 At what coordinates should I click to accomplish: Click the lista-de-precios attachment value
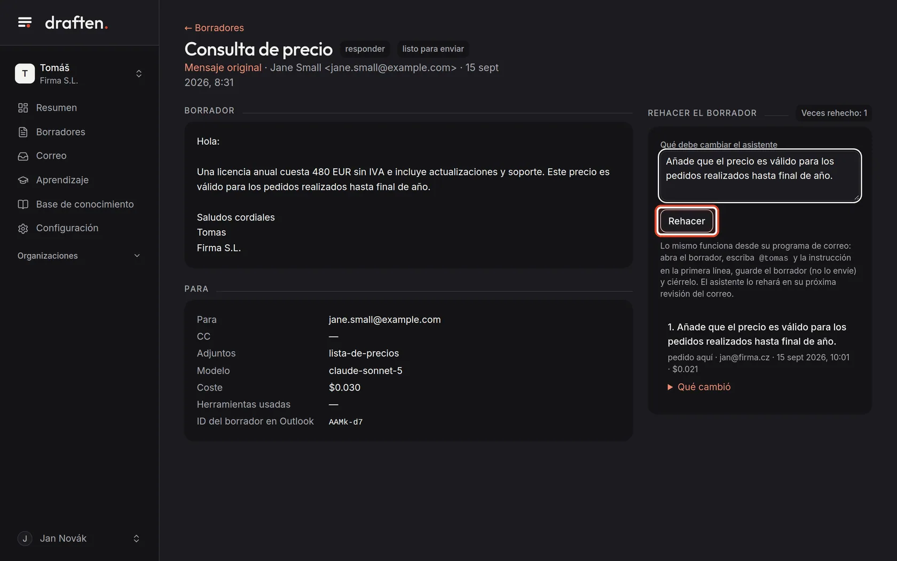point(364,354)
